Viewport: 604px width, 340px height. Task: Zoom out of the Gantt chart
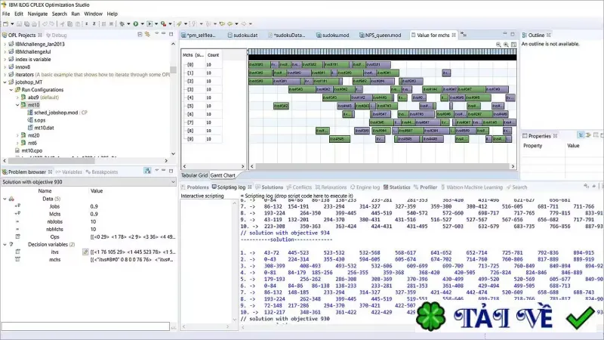tap(498, 45)
